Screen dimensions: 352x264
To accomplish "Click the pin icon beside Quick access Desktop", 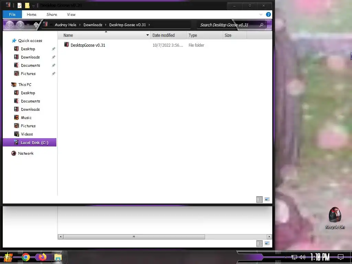I will (53, 49).
